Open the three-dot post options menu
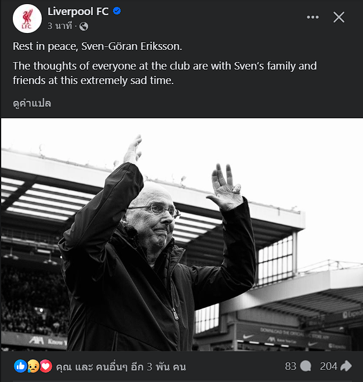363x382 pixels. [x=313, y=17]
